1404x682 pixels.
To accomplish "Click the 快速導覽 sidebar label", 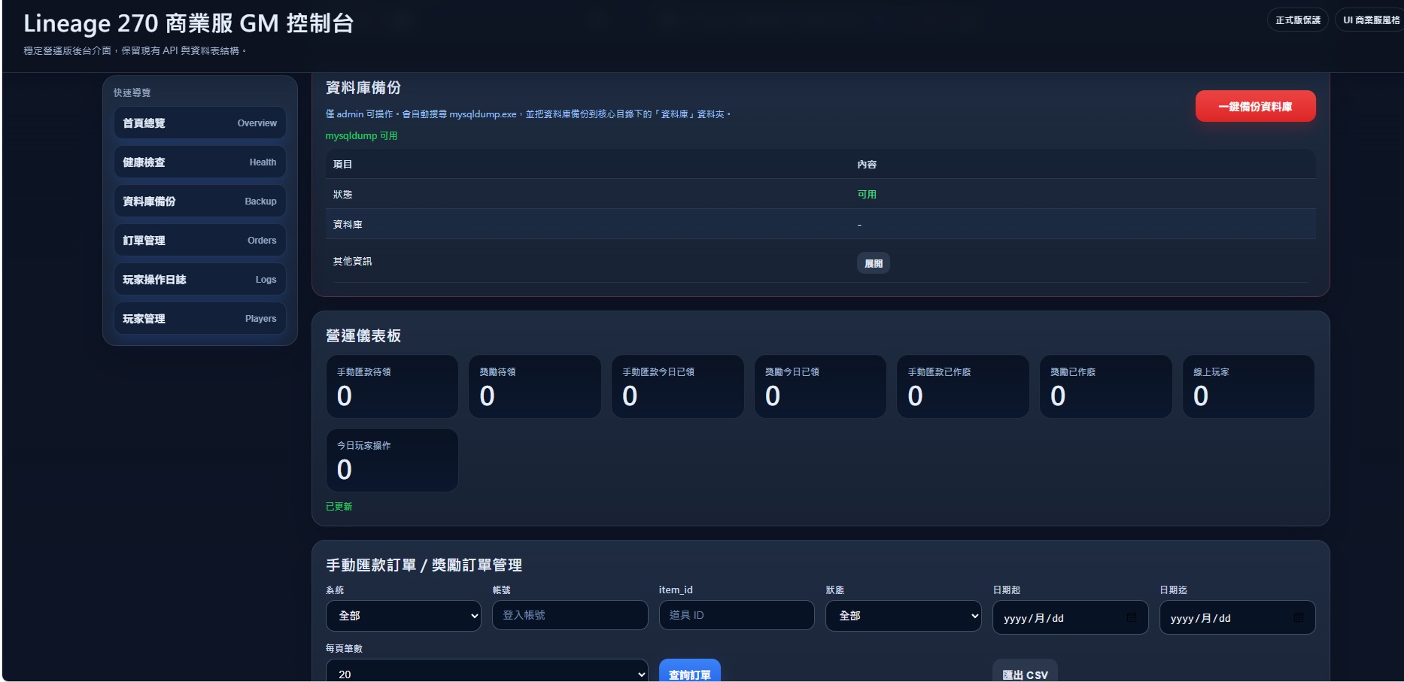I will (132, 92).
